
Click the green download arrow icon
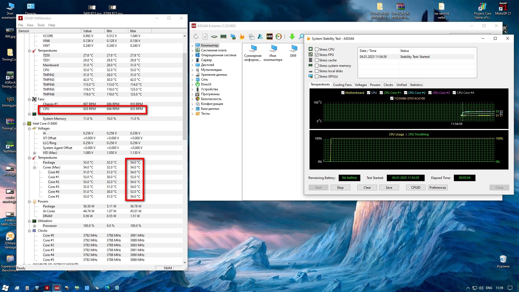point(292,36)
